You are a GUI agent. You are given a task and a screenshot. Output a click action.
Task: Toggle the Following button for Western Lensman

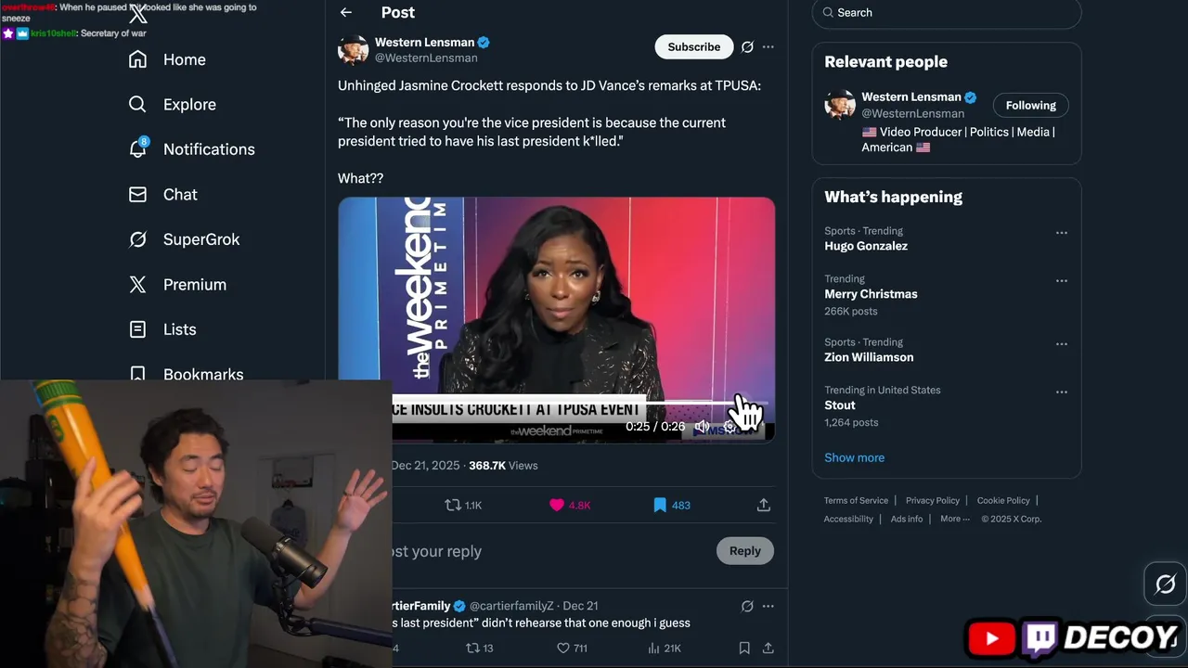pos(1030,105)
